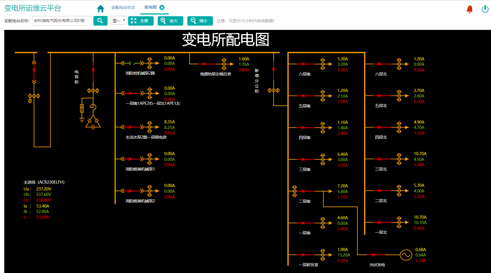
Task: Click the 8.35A reading of 生活水泵
Action: 169,122
